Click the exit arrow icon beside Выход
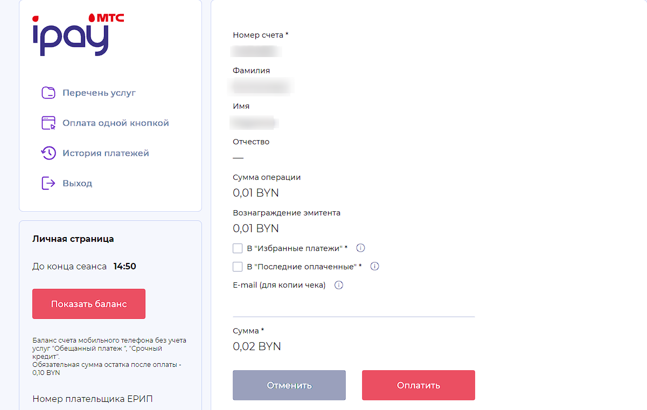The image size is (647, 410). click(x=48, y=183)
